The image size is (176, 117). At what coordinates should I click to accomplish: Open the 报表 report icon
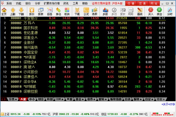click(41, 11)
